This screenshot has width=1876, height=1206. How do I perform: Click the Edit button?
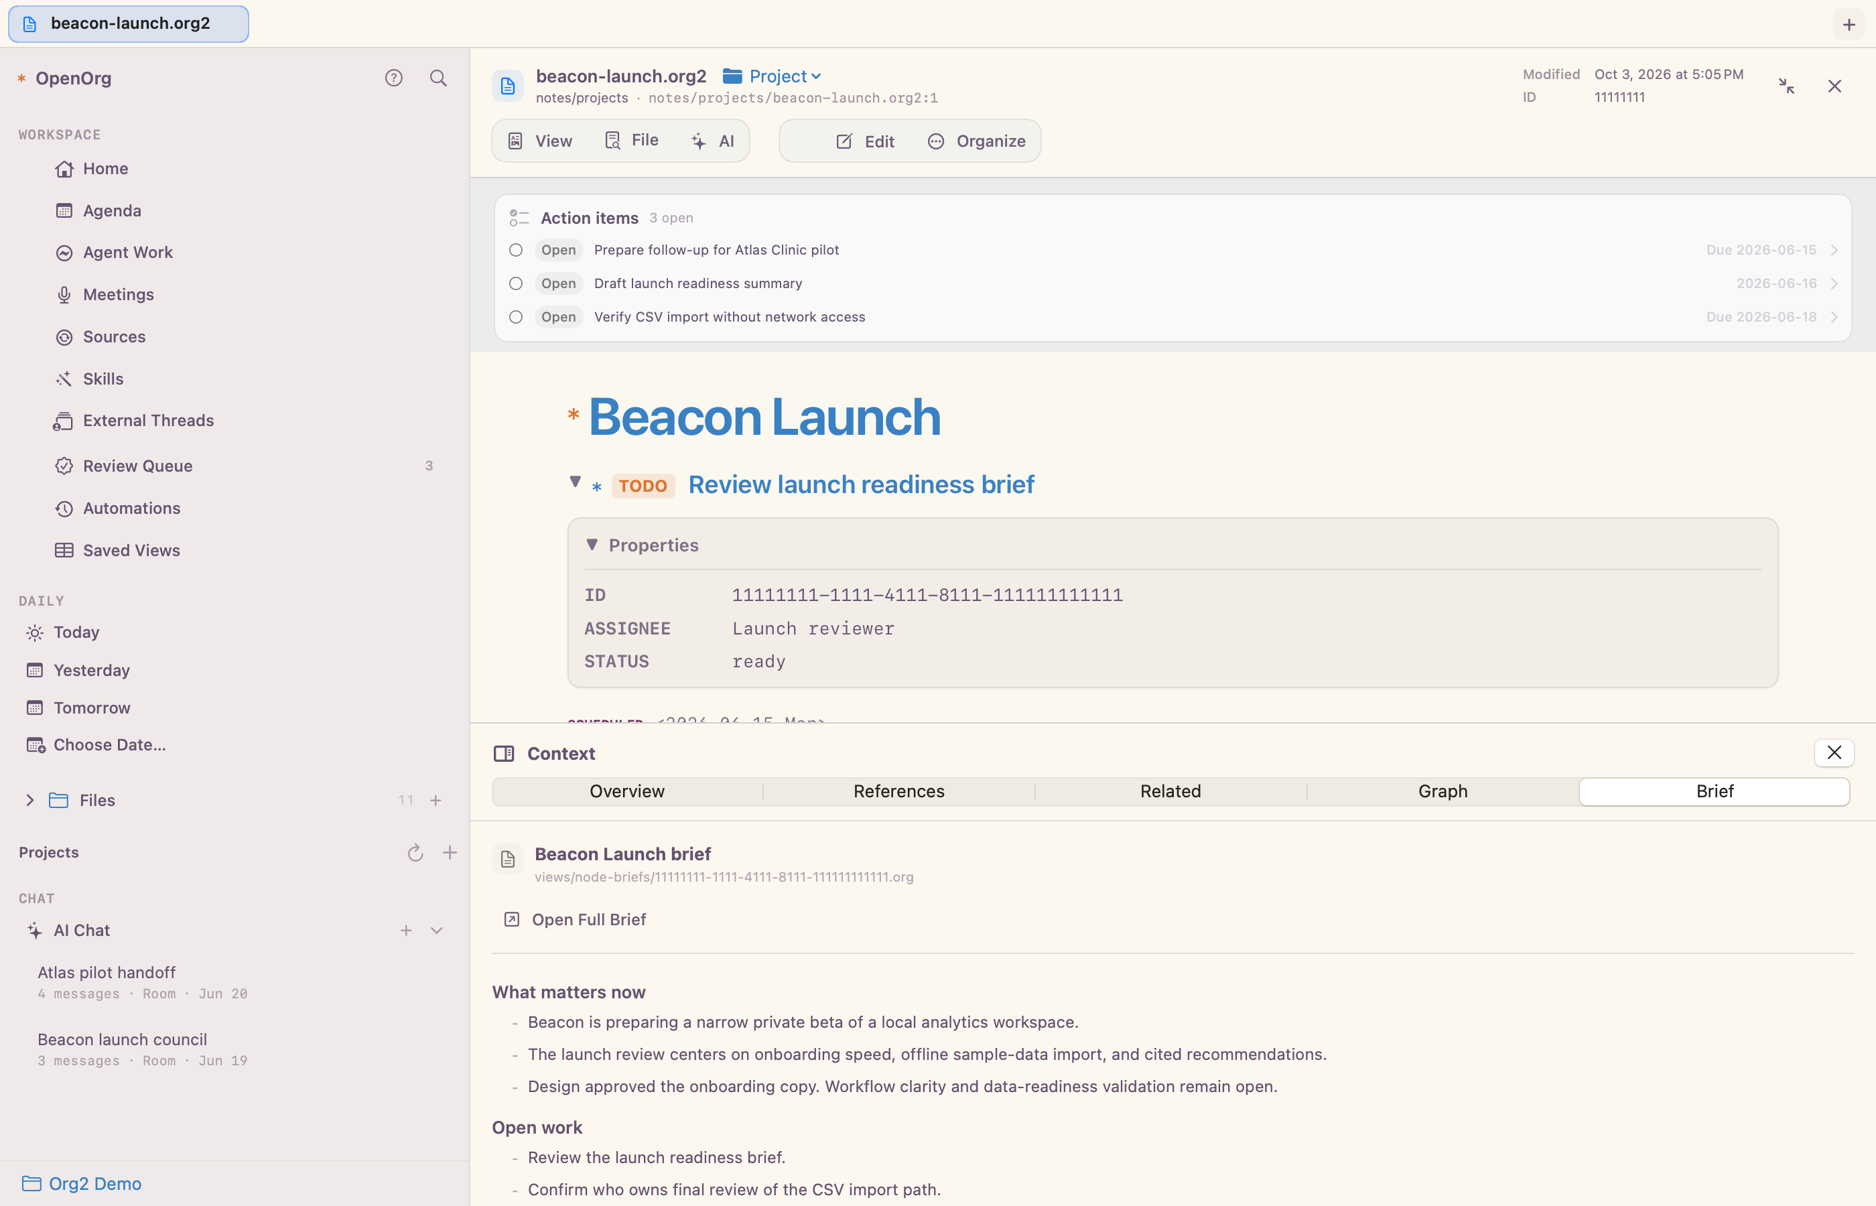click(x=865, y=141)
